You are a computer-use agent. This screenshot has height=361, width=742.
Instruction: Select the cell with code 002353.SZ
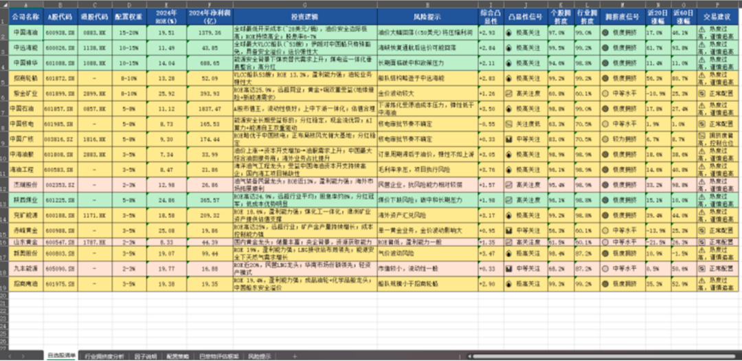coord(60,184)
